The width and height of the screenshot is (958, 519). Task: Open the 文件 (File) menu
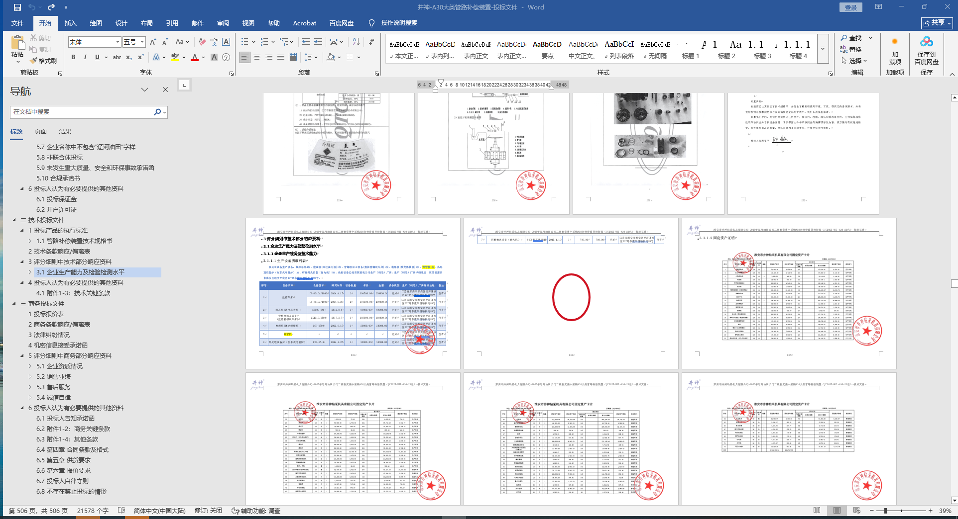coord(17,23)
